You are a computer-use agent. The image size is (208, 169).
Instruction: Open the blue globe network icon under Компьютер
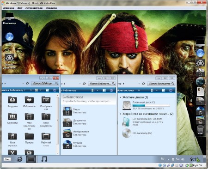tap(9, 36)
